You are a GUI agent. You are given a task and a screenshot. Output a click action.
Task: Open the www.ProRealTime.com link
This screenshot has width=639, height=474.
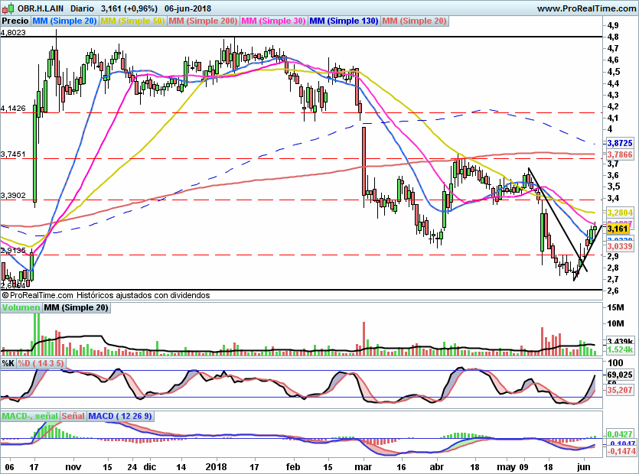[x=586, y=8]
